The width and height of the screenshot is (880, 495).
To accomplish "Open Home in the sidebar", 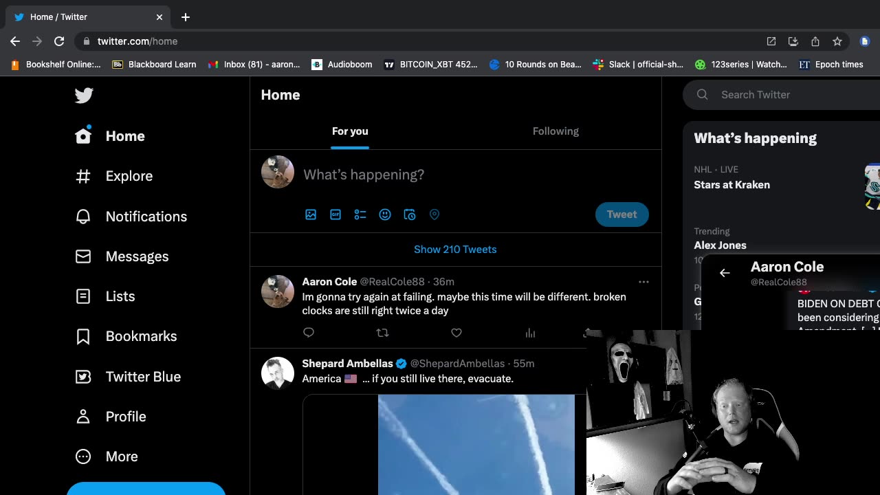I will click(x=110, y=136).
